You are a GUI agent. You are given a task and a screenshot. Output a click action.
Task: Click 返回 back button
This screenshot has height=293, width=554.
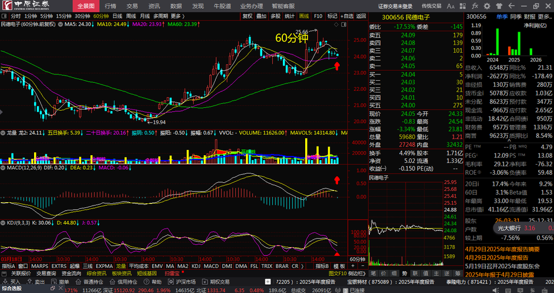[x=361, y=16]
